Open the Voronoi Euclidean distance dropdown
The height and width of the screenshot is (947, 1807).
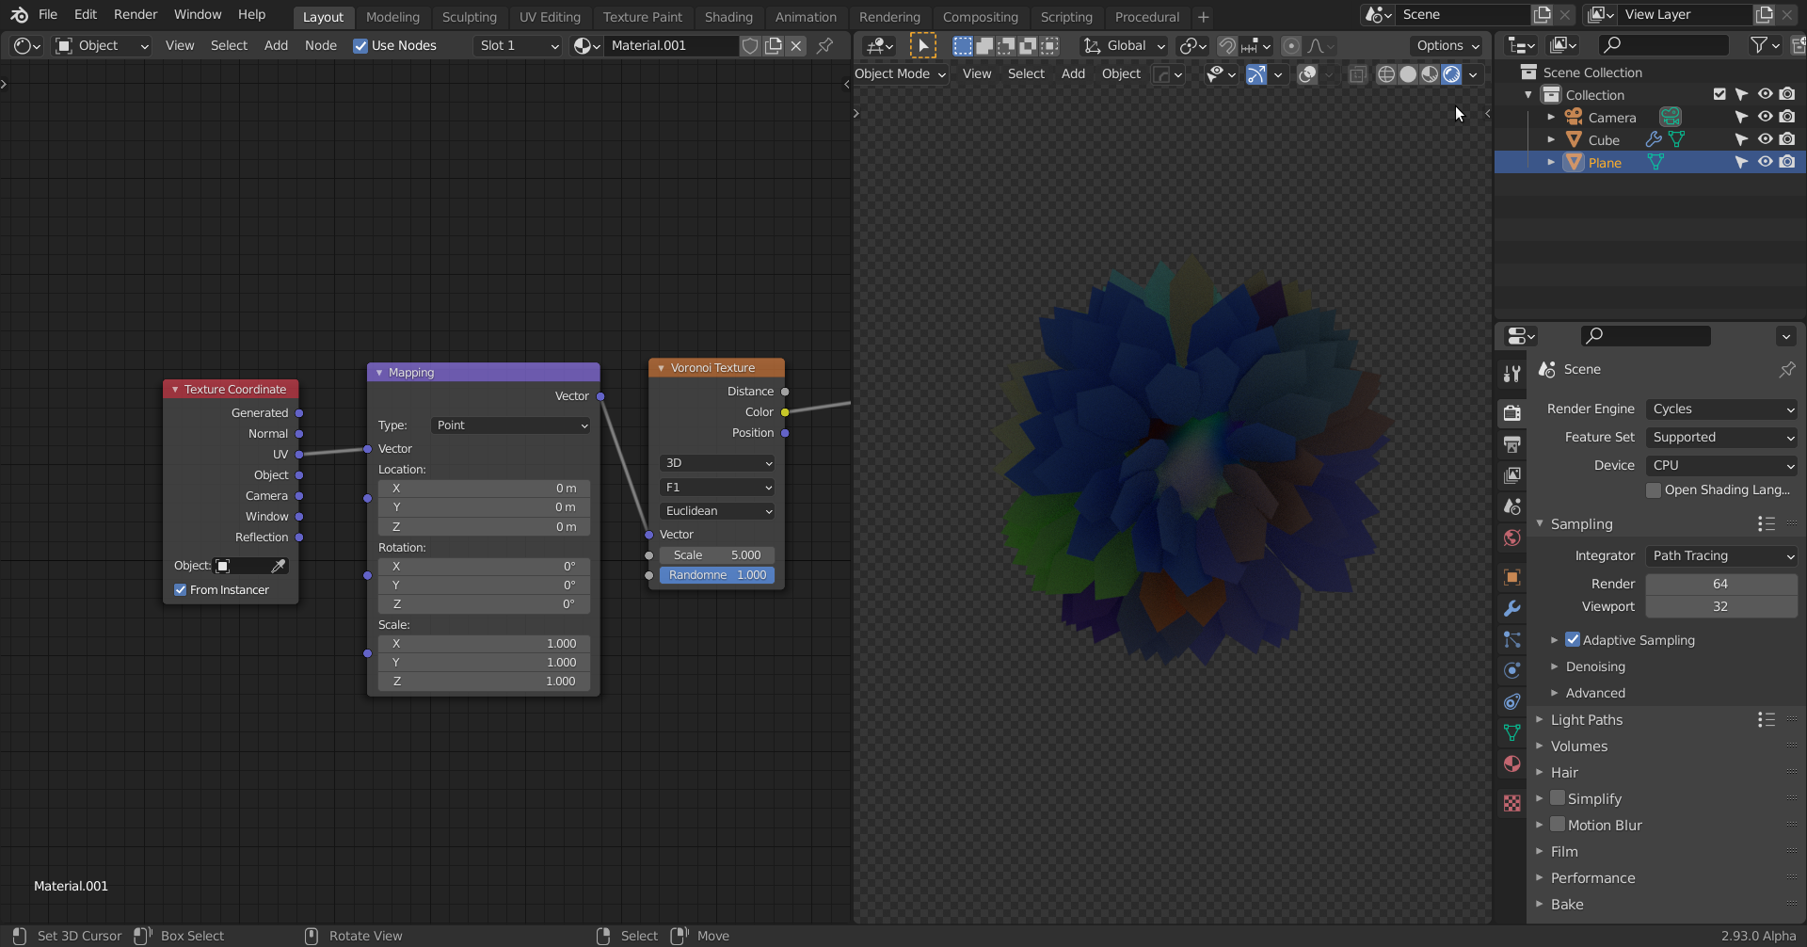[x=717, y=511]
